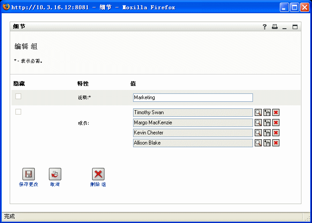This screenshot has width=312, height=223.
Task: Click the 说明:* label
Action: [x=84, y=97]
